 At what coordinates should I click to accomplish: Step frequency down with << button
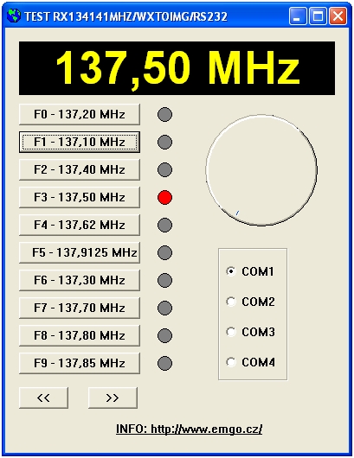pyautogui.click(x=43, y=398)
